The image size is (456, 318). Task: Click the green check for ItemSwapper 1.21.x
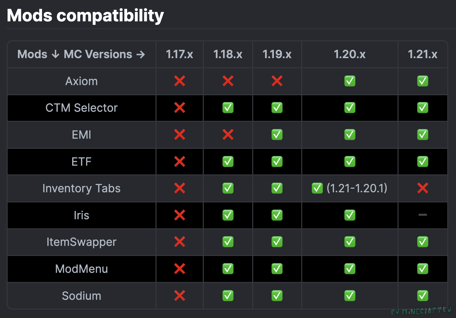[423, 242]
